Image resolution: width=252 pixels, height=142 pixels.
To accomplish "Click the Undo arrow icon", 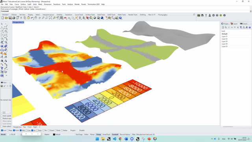I will pyautogui.click(x=32, y=18).
